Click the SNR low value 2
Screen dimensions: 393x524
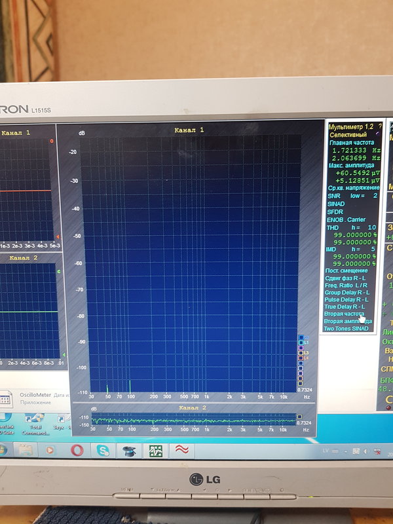(x=375, y=196)
